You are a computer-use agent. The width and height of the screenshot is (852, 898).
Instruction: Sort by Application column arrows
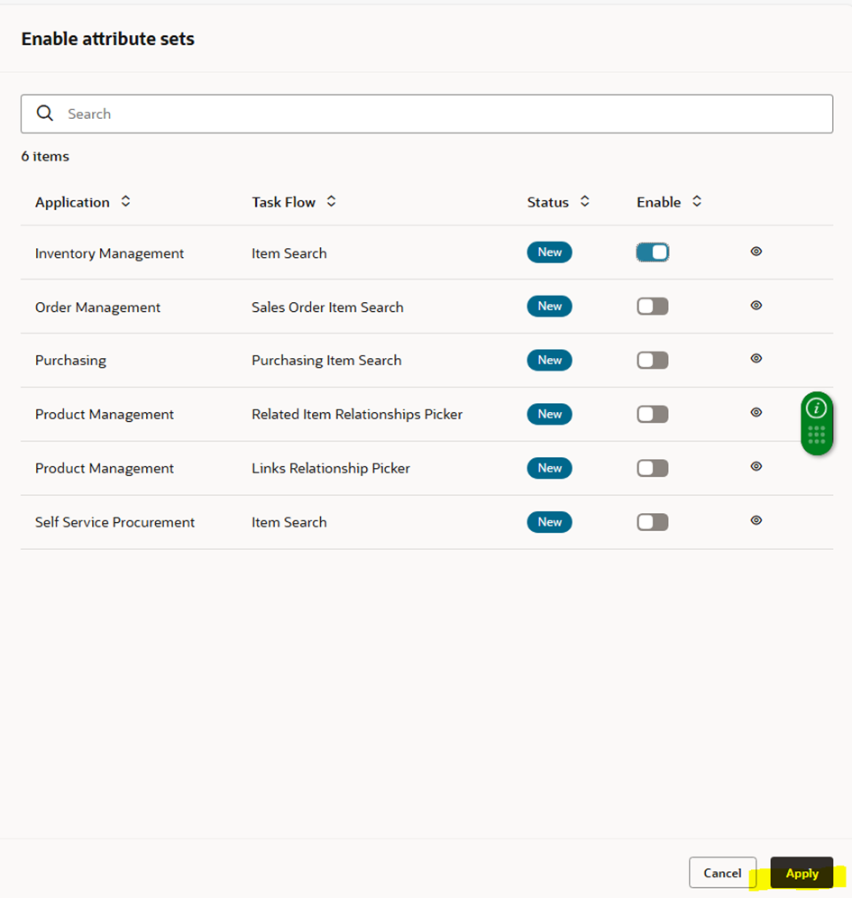[125, 202]
